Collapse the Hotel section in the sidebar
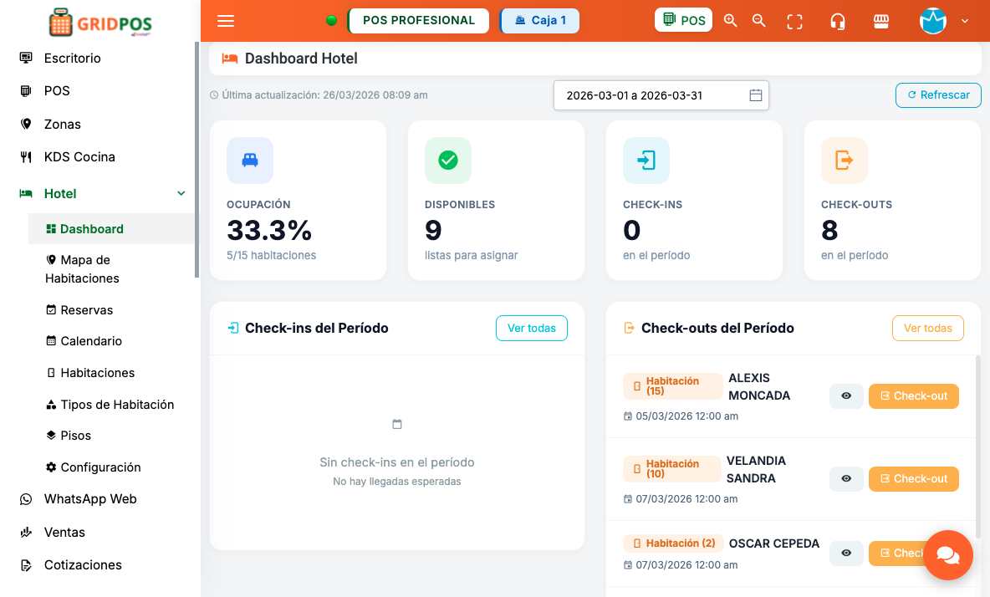The width and height of the screenshot is (990, 597). [181, 193]
